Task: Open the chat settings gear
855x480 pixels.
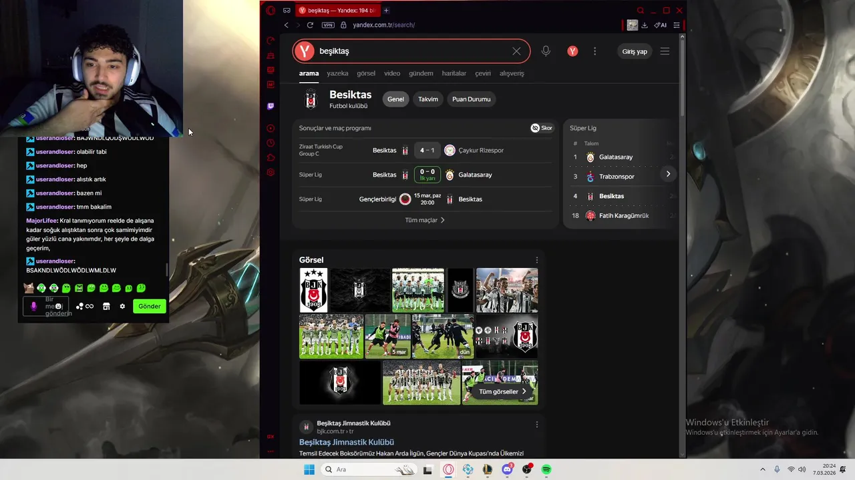Action: click(x=122, y=306)
